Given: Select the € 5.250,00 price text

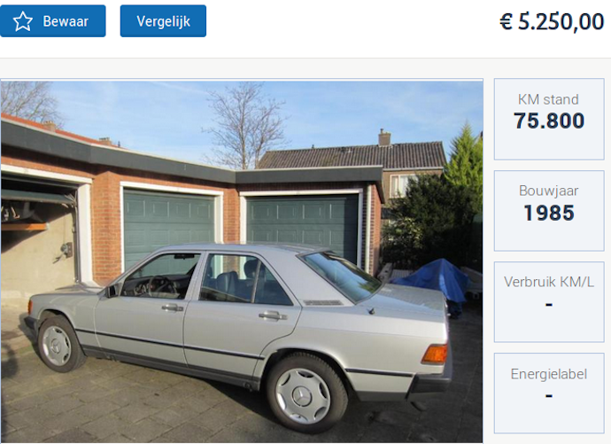Looking at the screenshot, I should point(552,21).
